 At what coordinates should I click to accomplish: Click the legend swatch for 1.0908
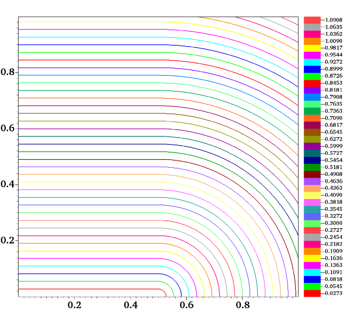click(x=312, y=20)
